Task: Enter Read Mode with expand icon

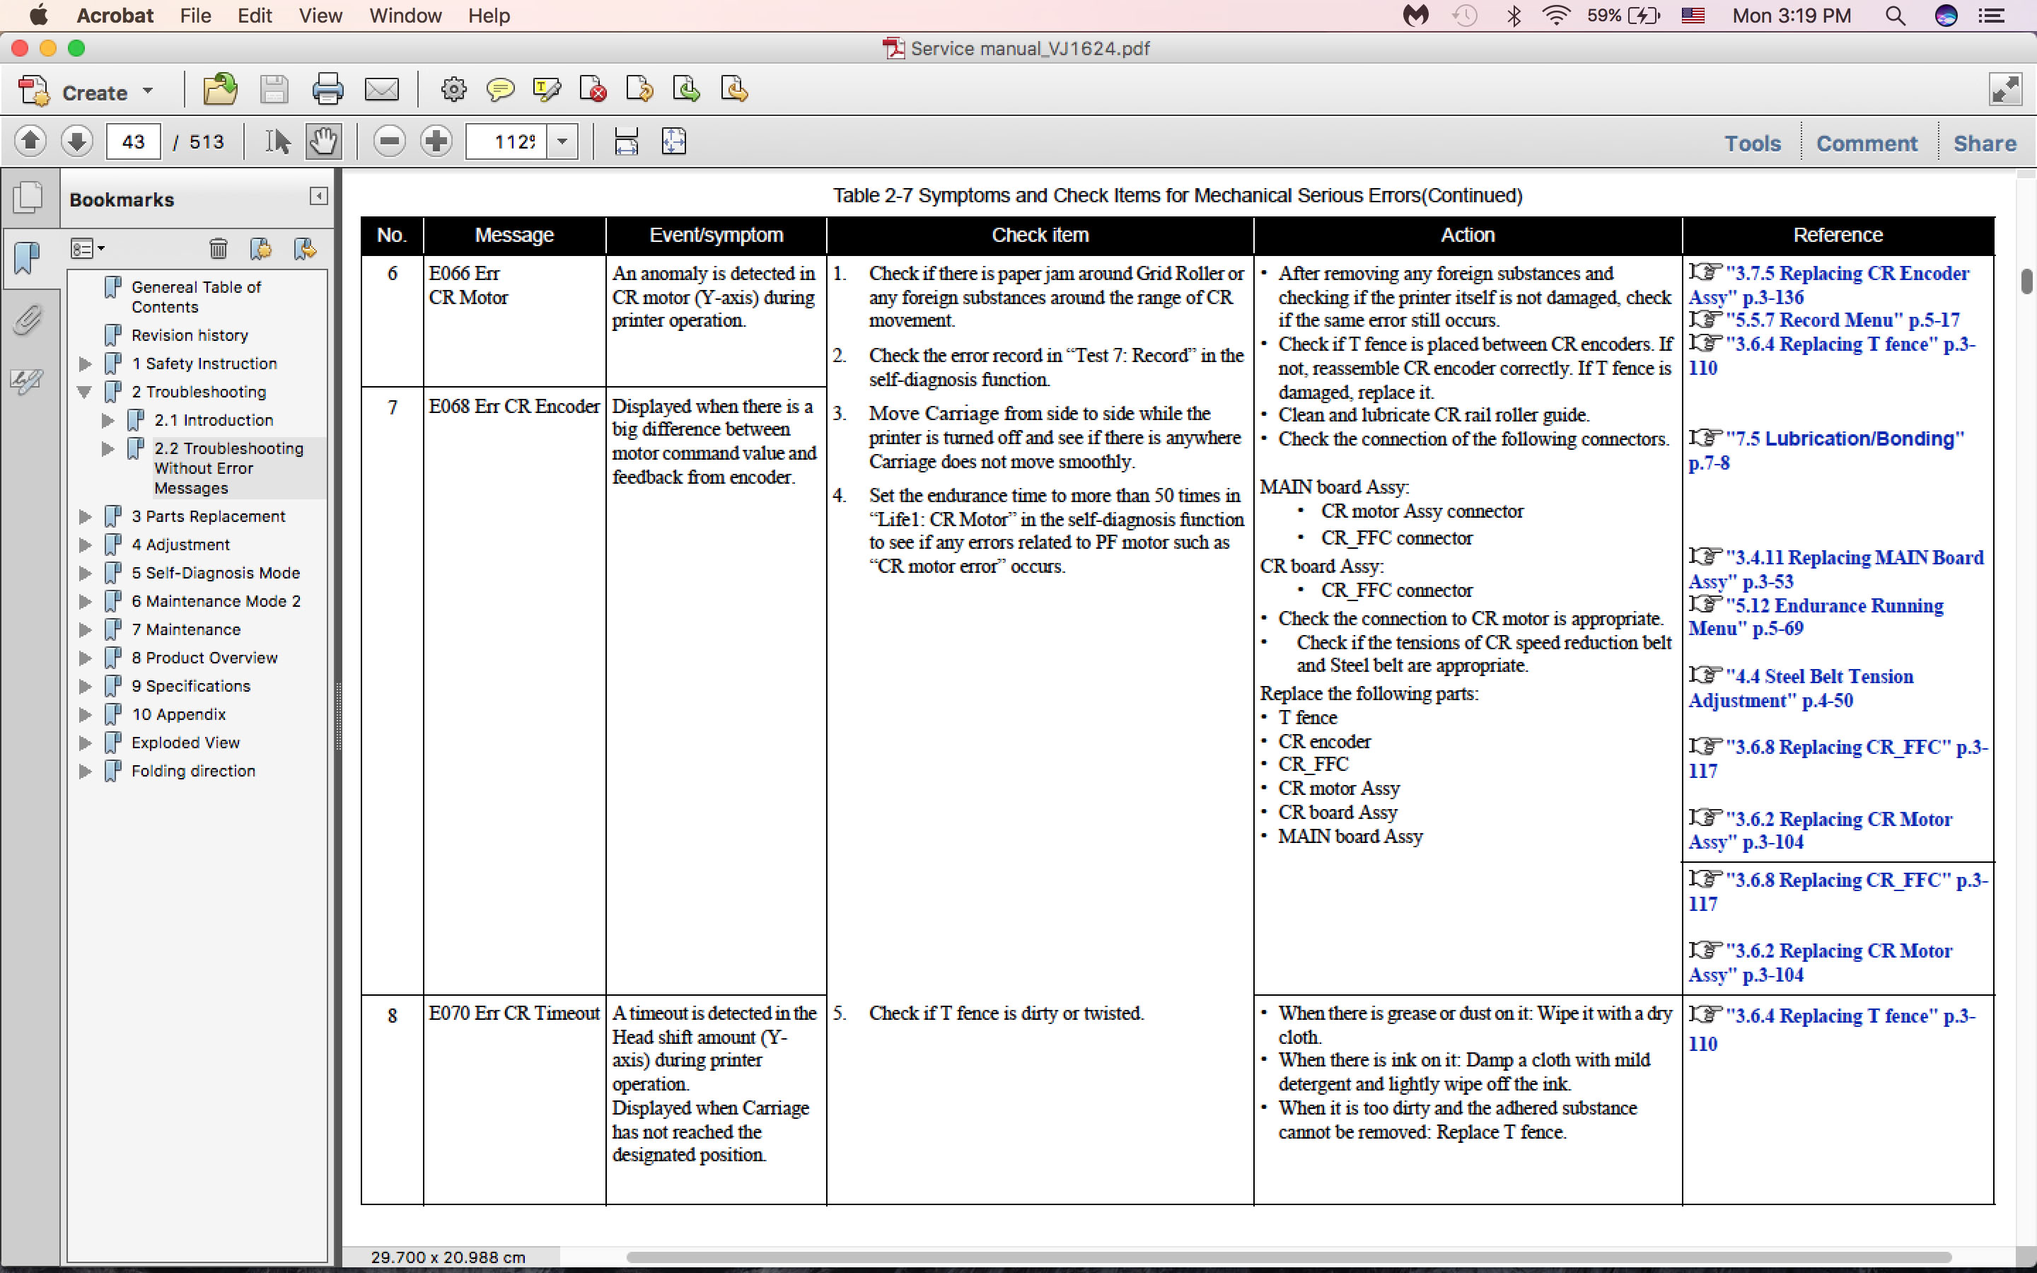Action: (2006, 89)
